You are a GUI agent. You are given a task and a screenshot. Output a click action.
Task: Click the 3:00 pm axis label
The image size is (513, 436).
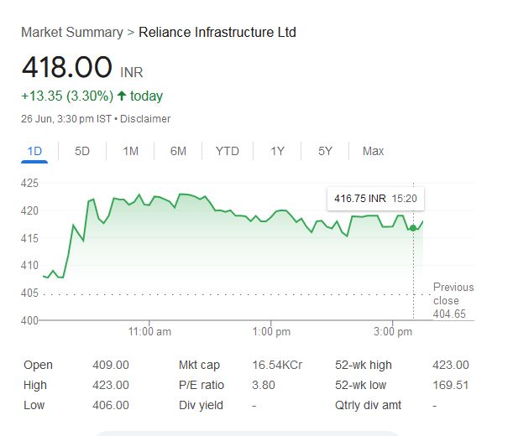click(x=393, y=332)
